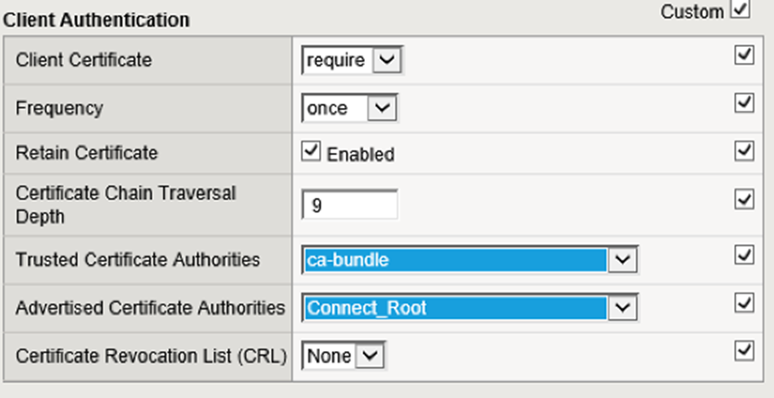Expand Trusted Certificate Authorities ca-bundle dropdown
Screen dimensions: 774x398
[x=622, y=260]
